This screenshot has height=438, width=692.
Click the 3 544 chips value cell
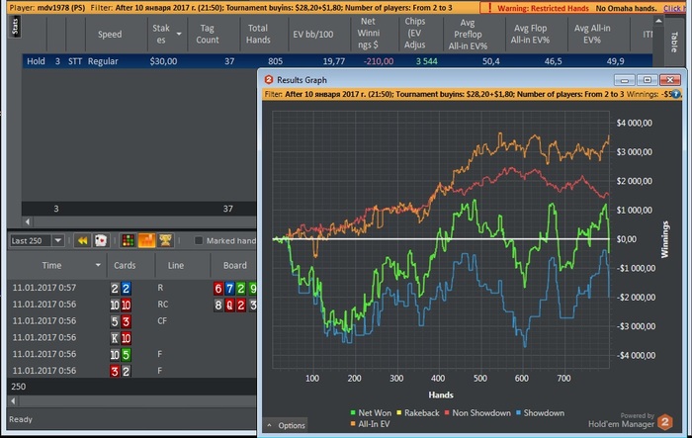click(426, 61)
